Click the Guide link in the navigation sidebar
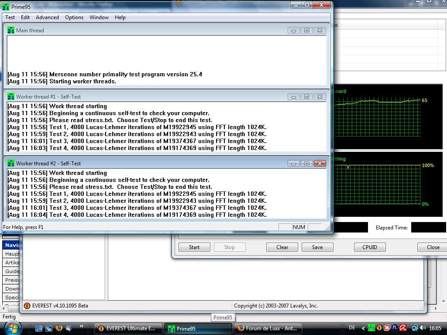Image resolution: width=447 pixels, height=335 pixels. click(x=12, y=271)
